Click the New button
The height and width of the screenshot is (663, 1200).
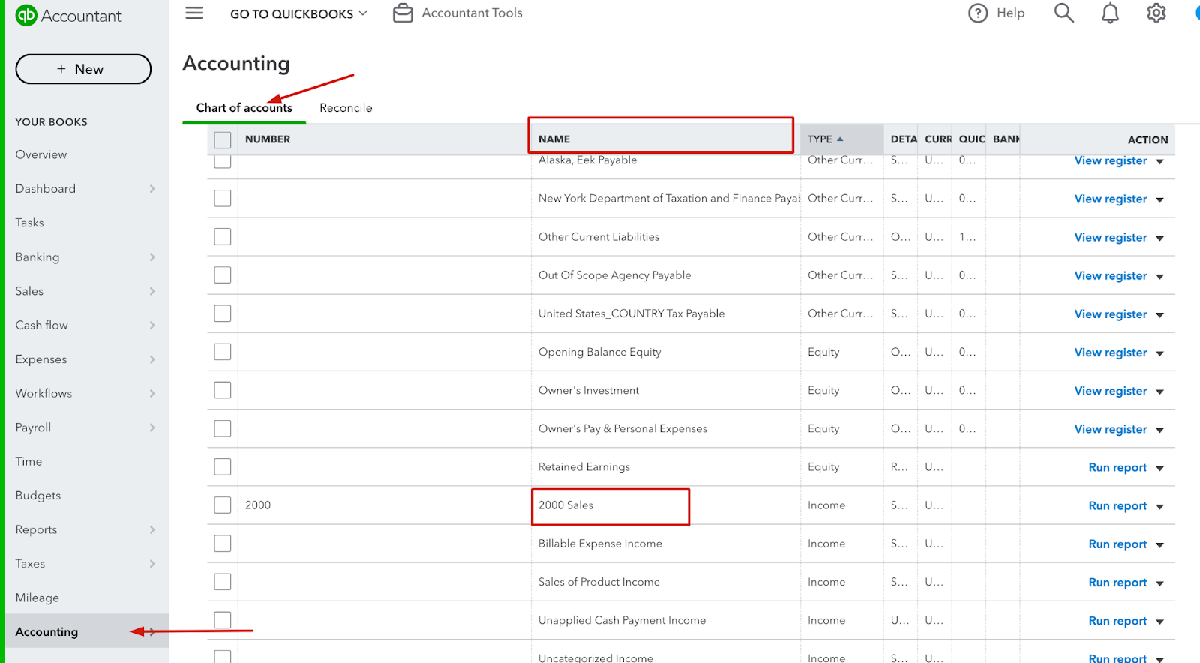point(83,69)
